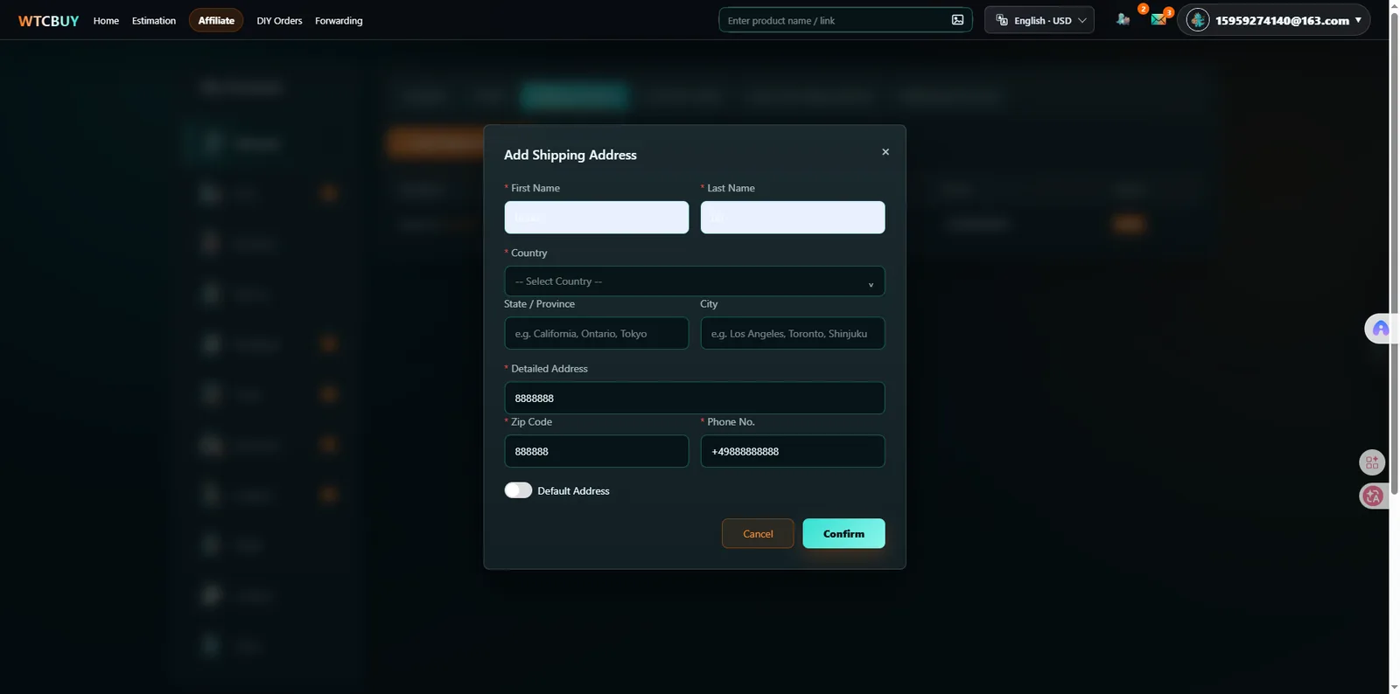Open the floating purple assistant icon
Viewport: 1400px width, 694px height.
(x=1380, y=329)
